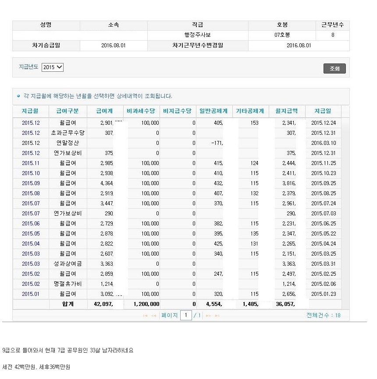Open 2015.03 성과상여금 row month link
The image size is (377, 379).
click(x=31, y=264)
